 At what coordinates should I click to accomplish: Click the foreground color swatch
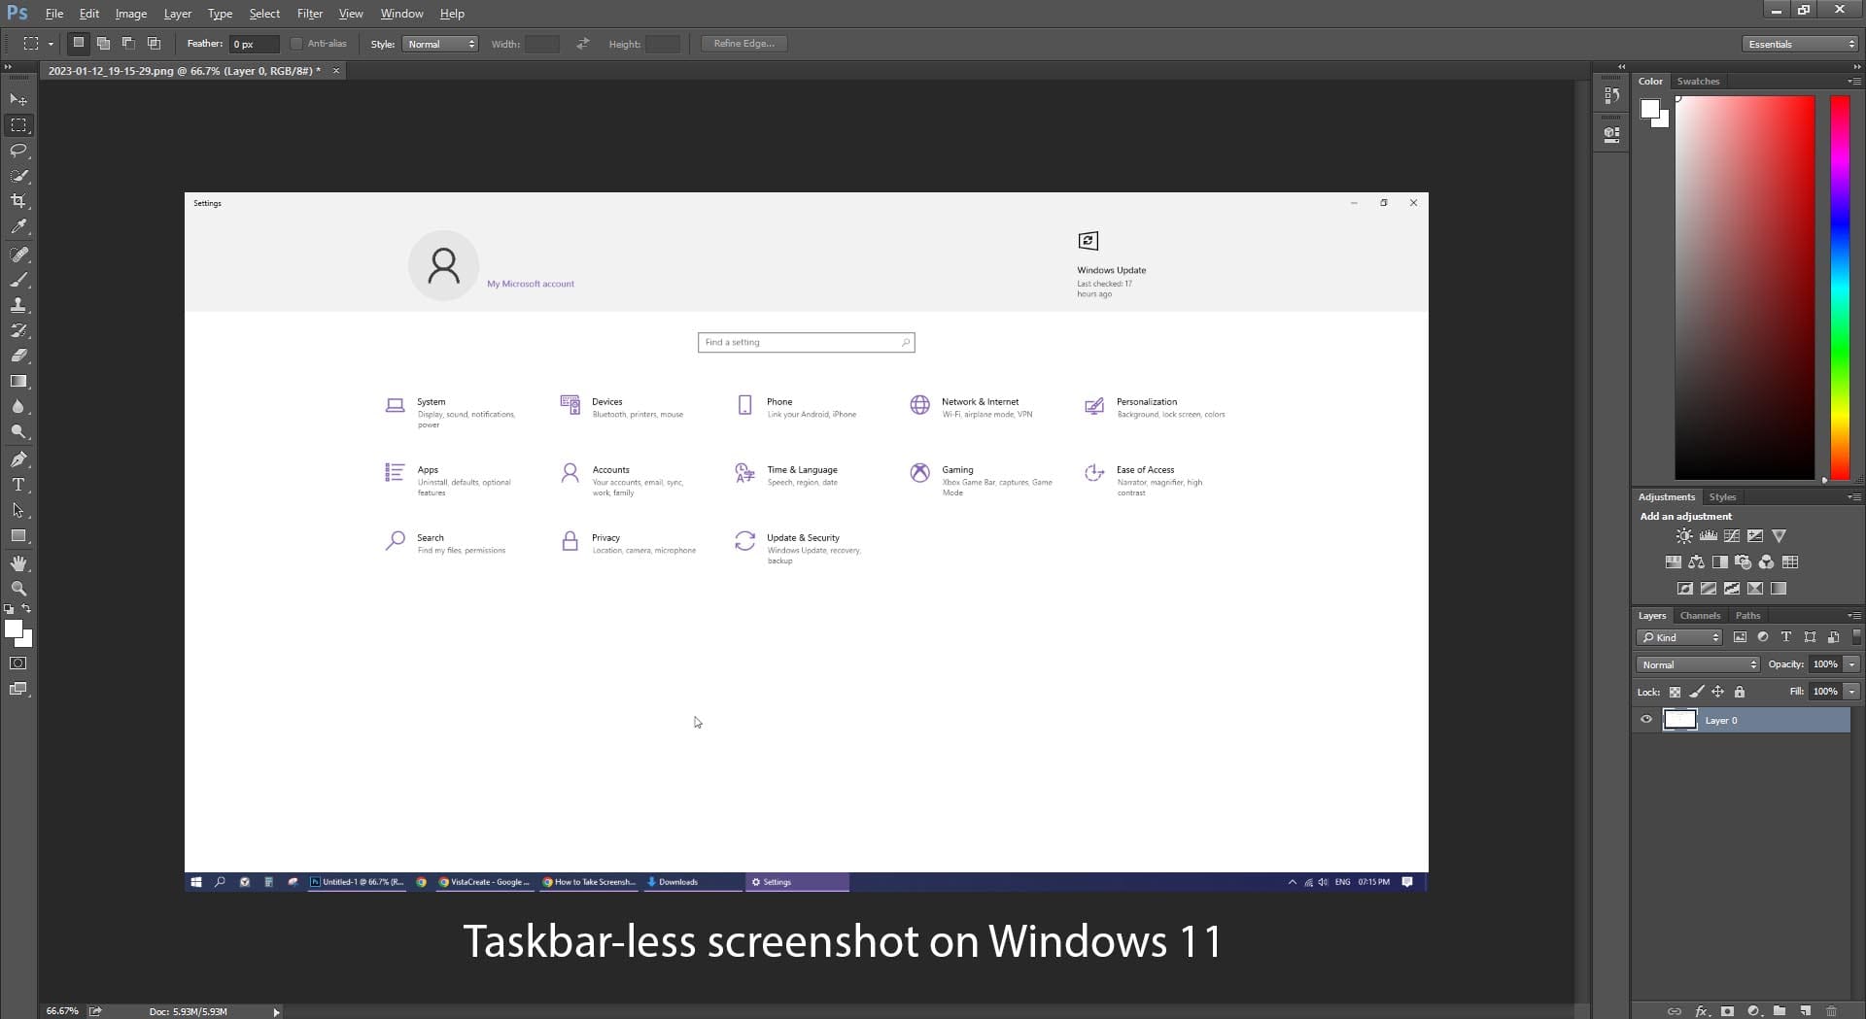click(15, 627)
